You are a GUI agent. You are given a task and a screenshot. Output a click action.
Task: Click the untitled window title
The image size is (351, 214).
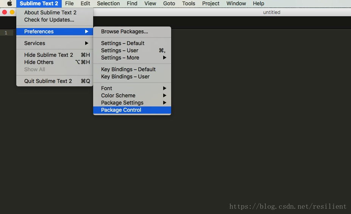[x=271, y=12]
